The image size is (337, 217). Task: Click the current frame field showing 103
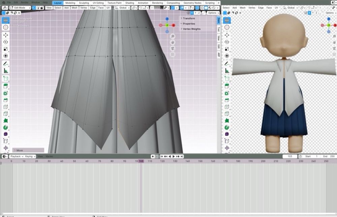pos(289,156)
